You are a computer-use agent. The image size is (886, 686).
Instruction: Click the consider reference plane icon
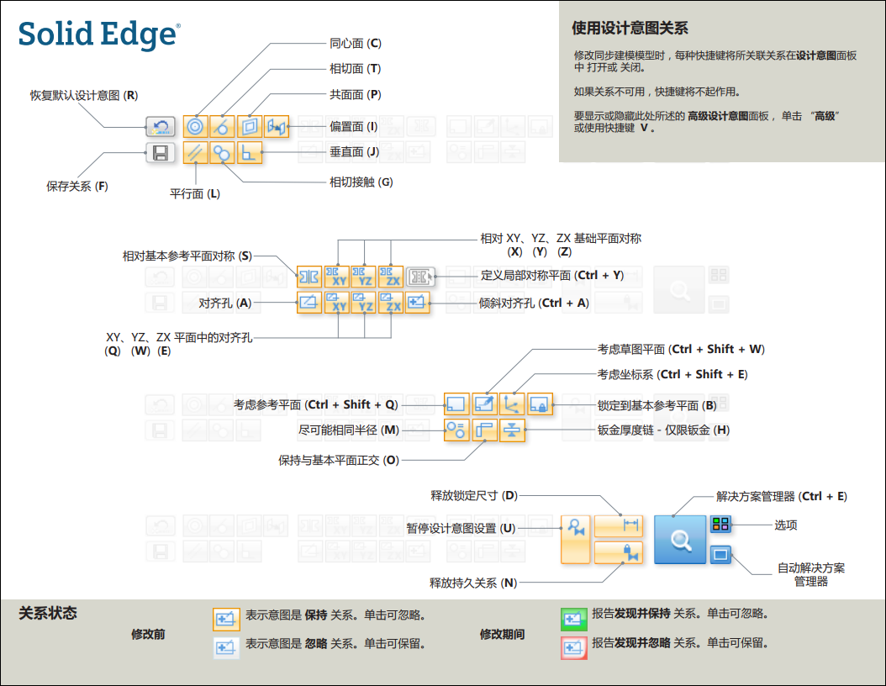456,404
